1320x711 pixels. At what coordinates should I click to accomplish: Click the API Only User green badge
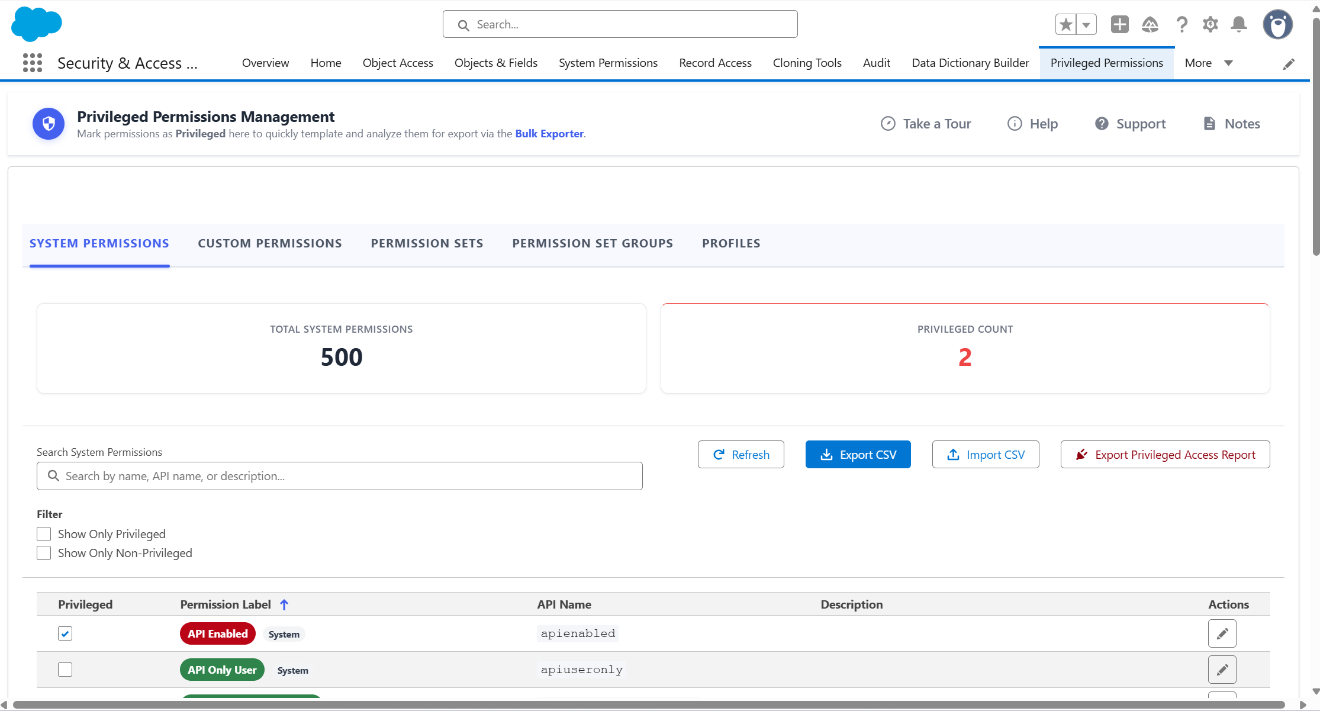pos(222,670)
